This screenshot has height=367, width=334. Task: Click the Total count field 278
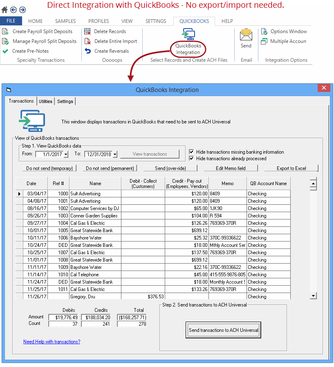coord(132,324)
